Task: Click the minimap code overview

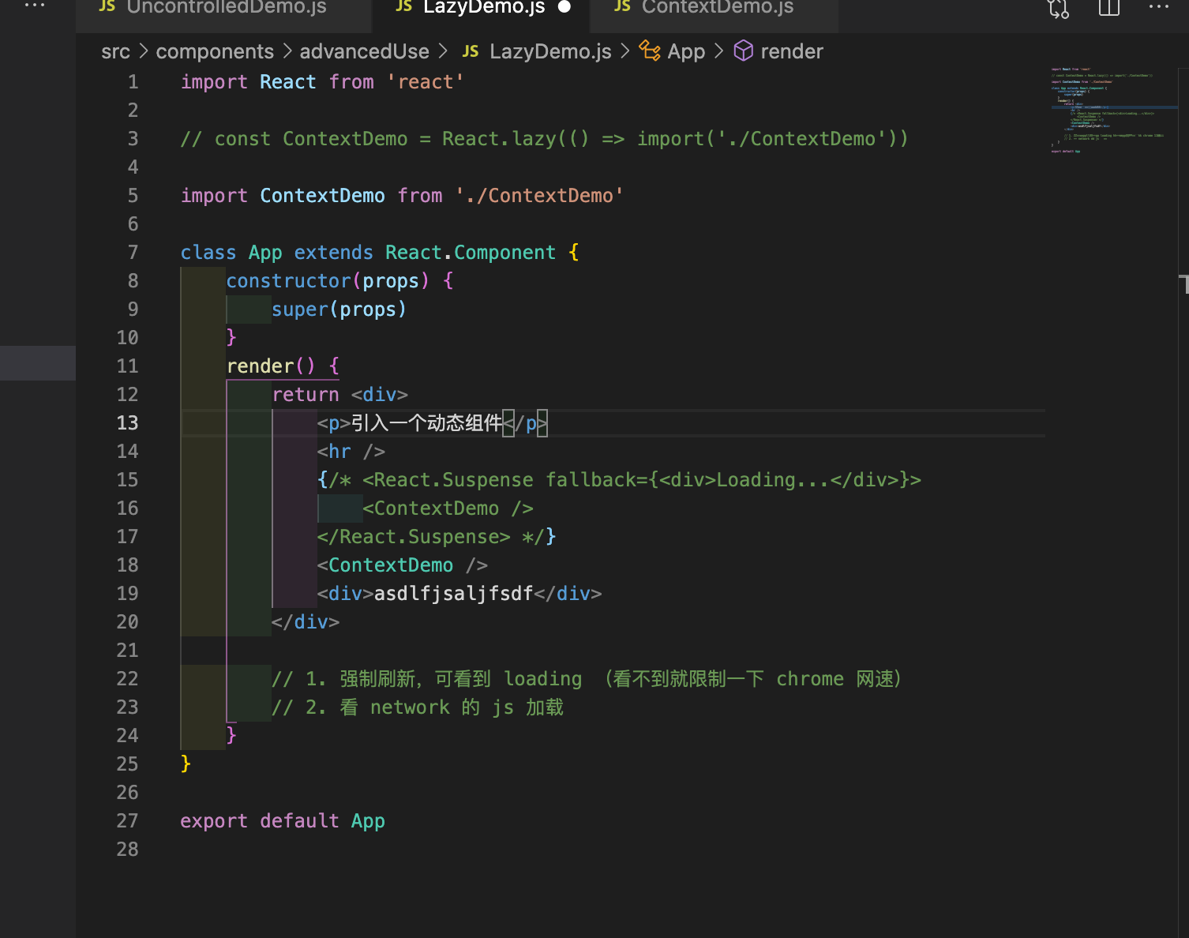Action: point(1113,111)
